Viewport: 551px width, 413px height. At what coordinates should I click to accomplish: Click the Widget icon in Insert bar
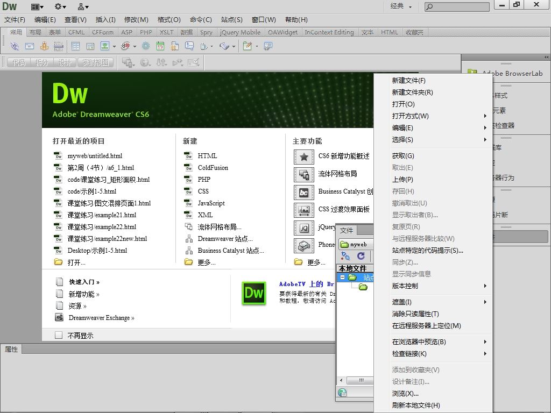click(x=146, y=46)
